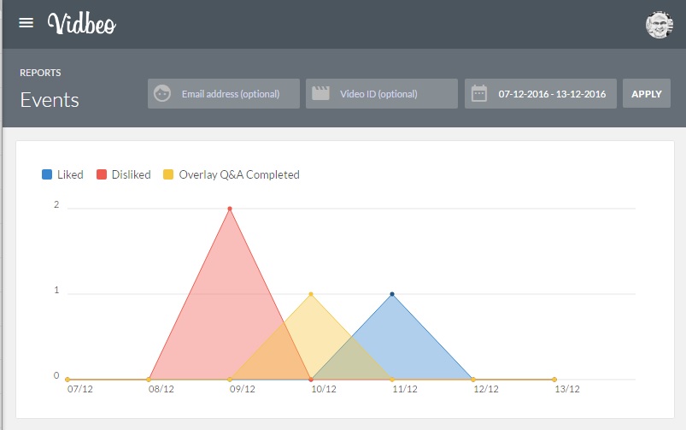Toggle Overlay Q&A Completed legend series
Viewport: 686px width, 430px height.
point(238,174)
